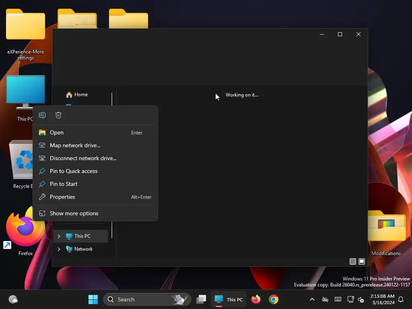Image resolution: width=412 pixels, height=309 pixels.
Task: Click the muted volume tray icon
Action: pyautogui.click(x=361, y=299)
